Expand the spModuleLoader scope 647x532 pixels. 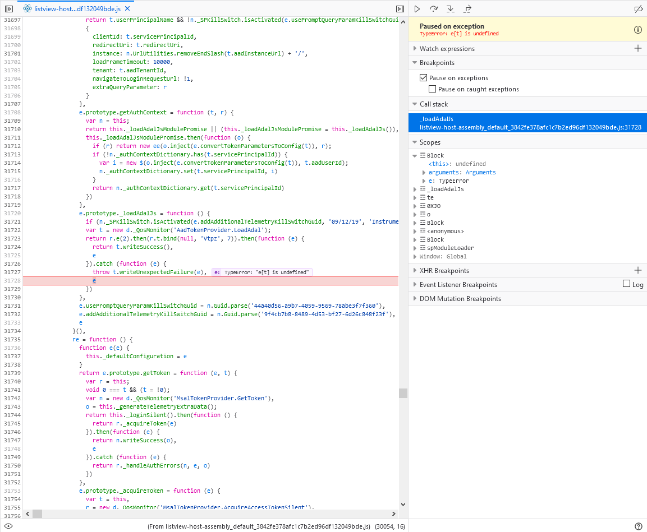coord(415,248)
